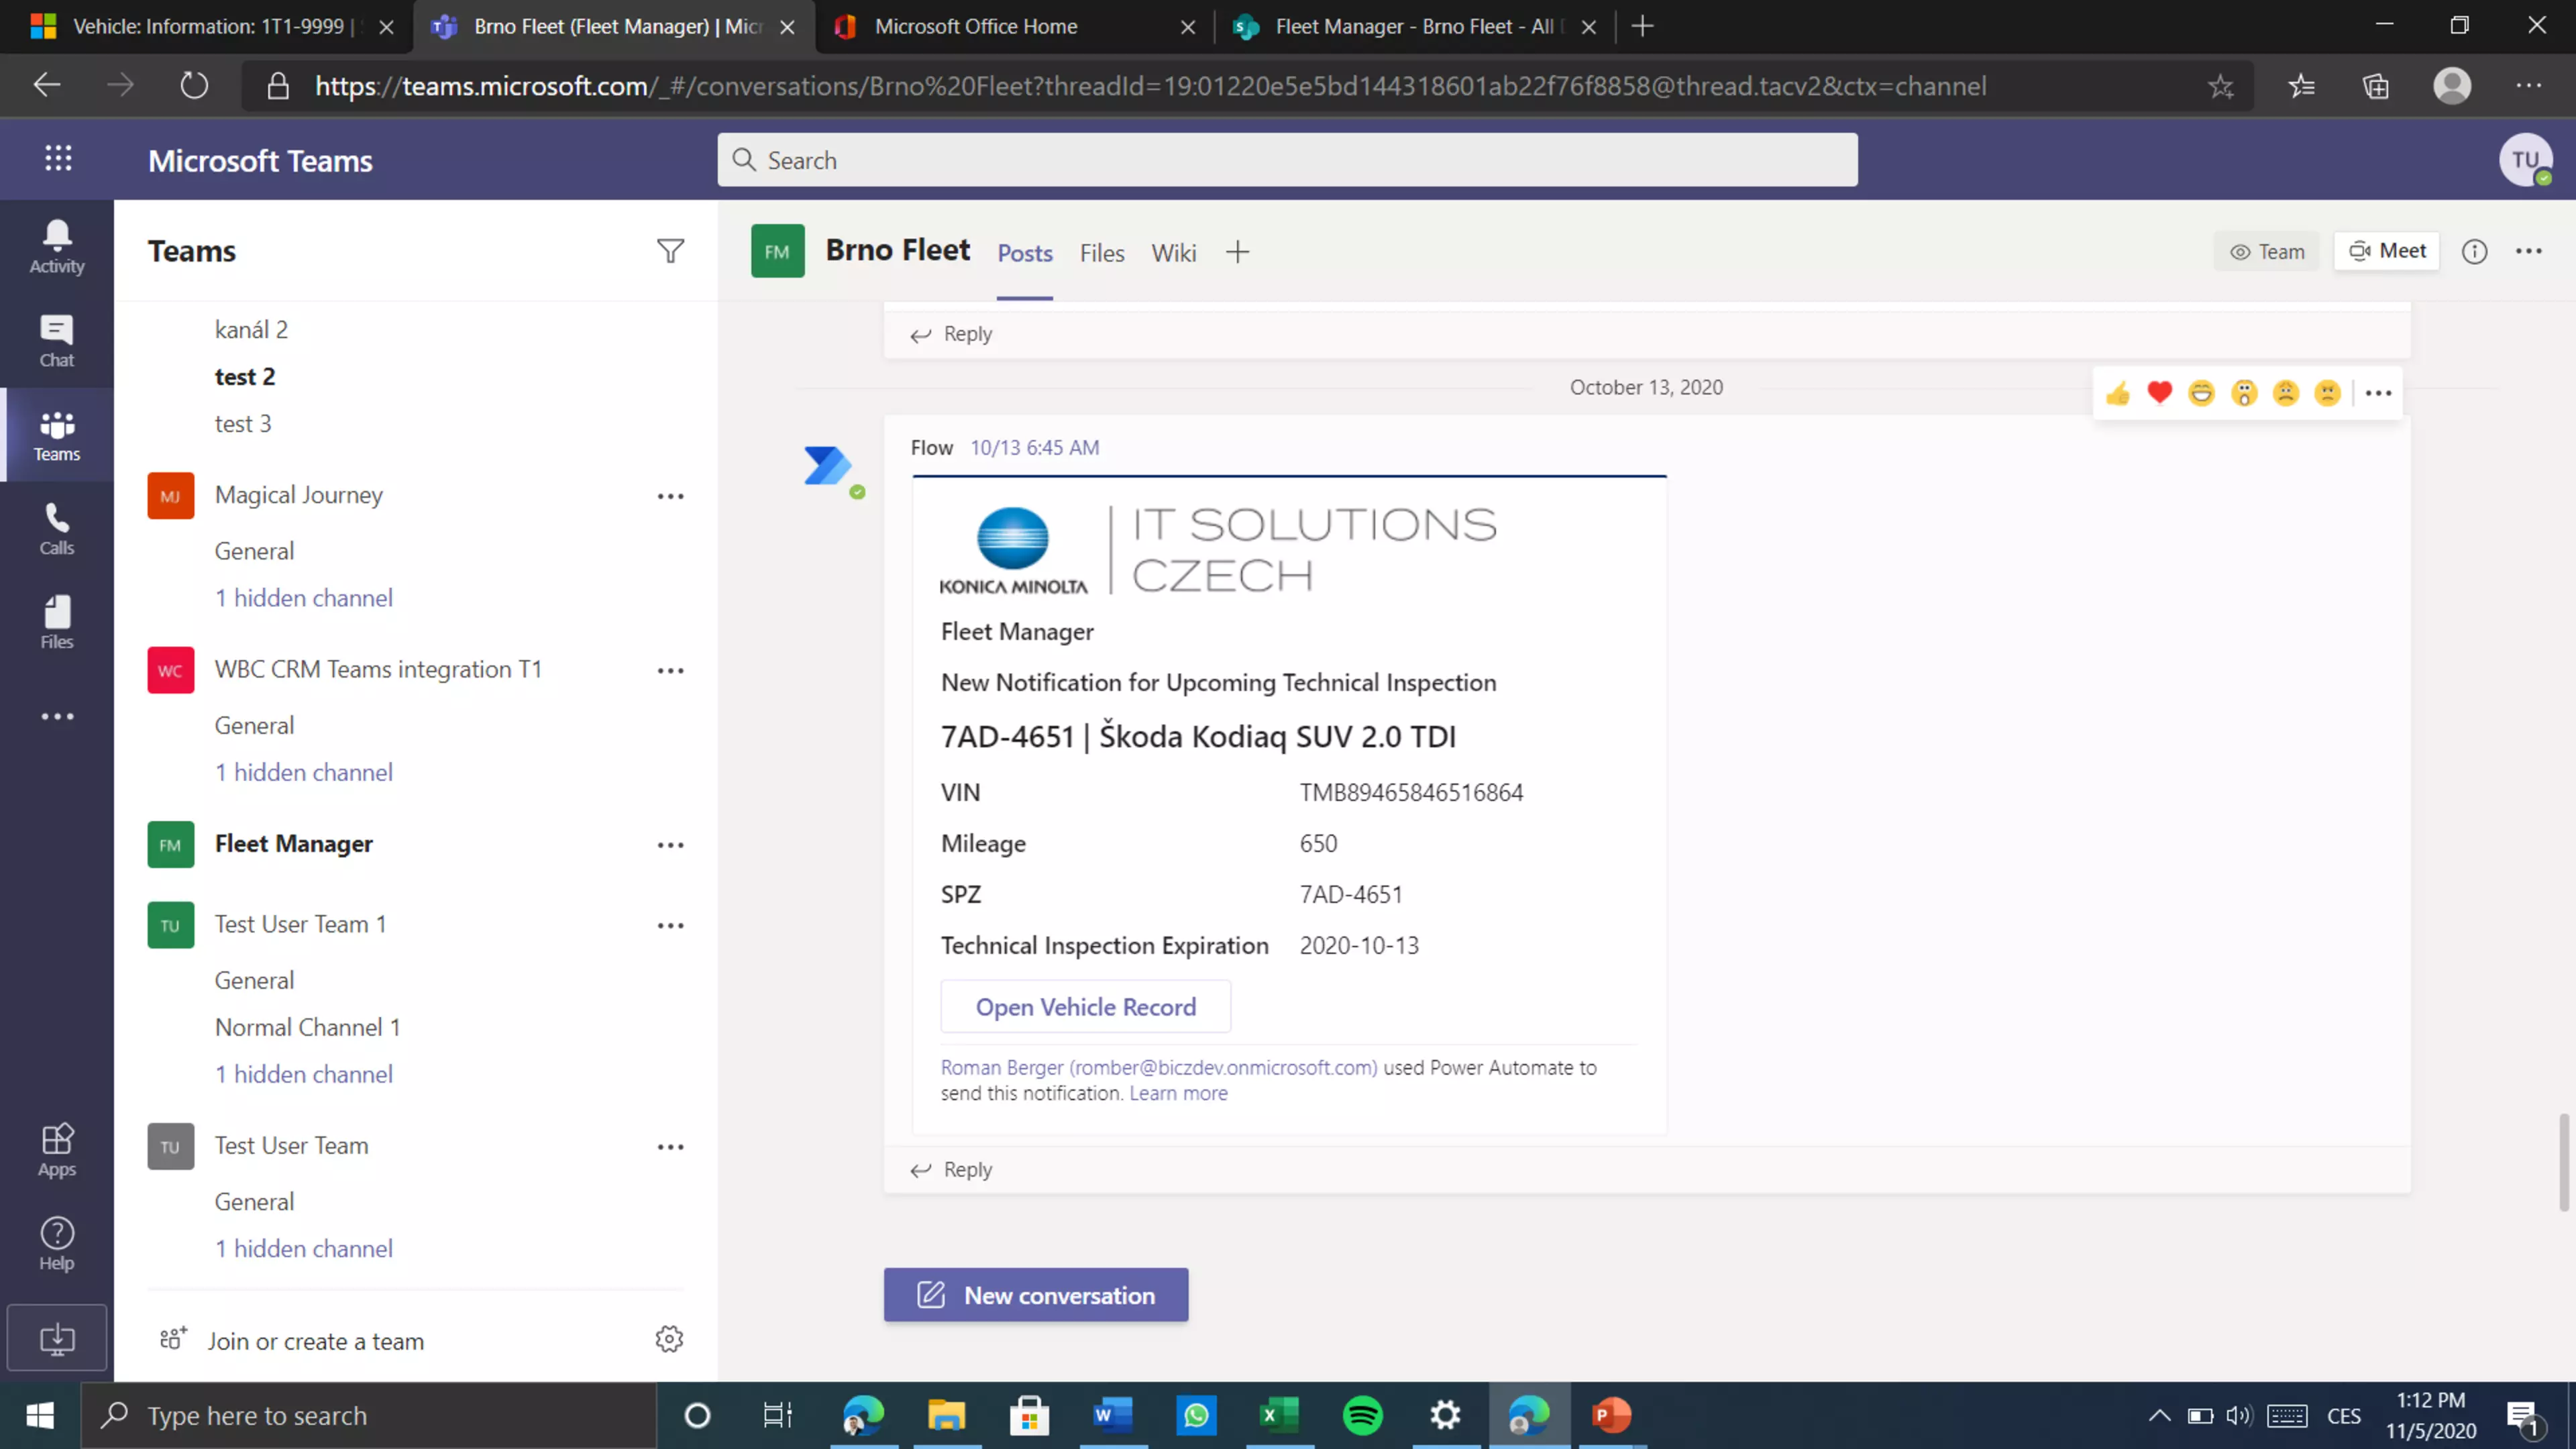Focus the Teams Search box

[1287, 160]
